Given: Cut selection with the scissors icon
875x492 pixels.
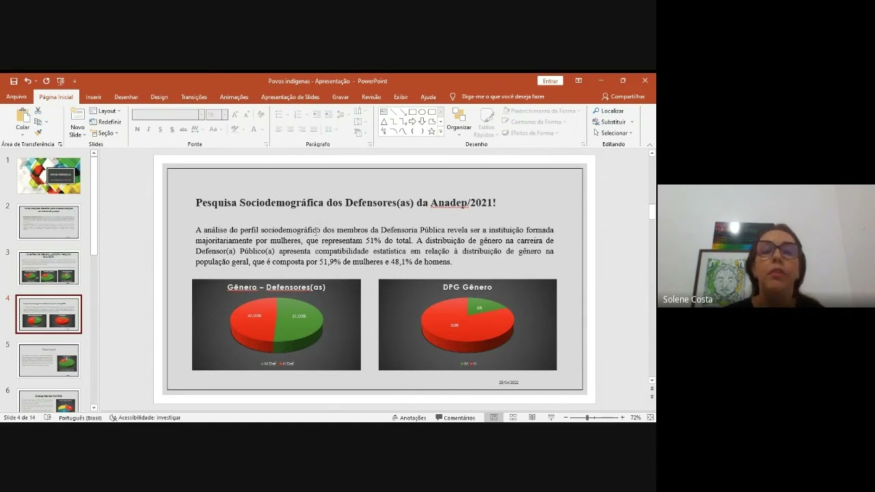Looking at the screenshot, I should click(x=38, y=111).
